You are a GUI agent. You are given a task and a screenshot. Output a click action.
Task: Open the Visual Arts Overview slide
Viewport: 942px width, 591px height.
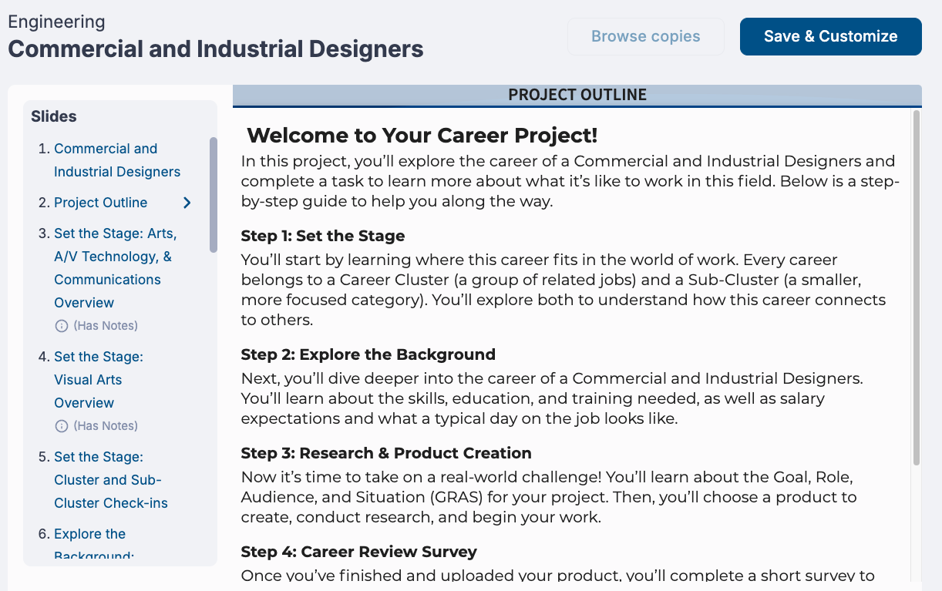click(99, 379)
